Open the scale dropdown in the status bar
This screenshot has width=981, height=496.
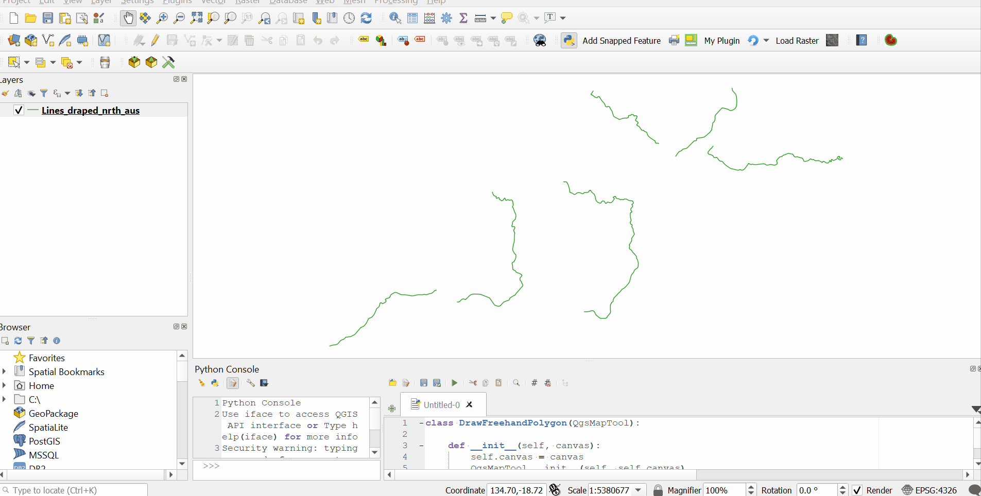[639, 490]
